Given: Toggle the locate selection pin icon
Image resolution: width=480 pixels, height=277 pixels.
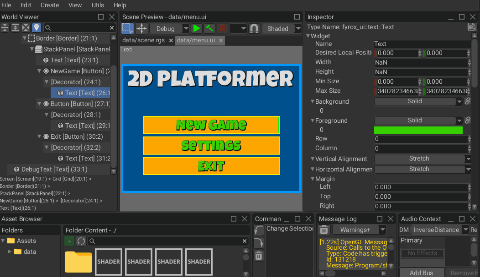Looking at the screenshot, I should (37, 28).
